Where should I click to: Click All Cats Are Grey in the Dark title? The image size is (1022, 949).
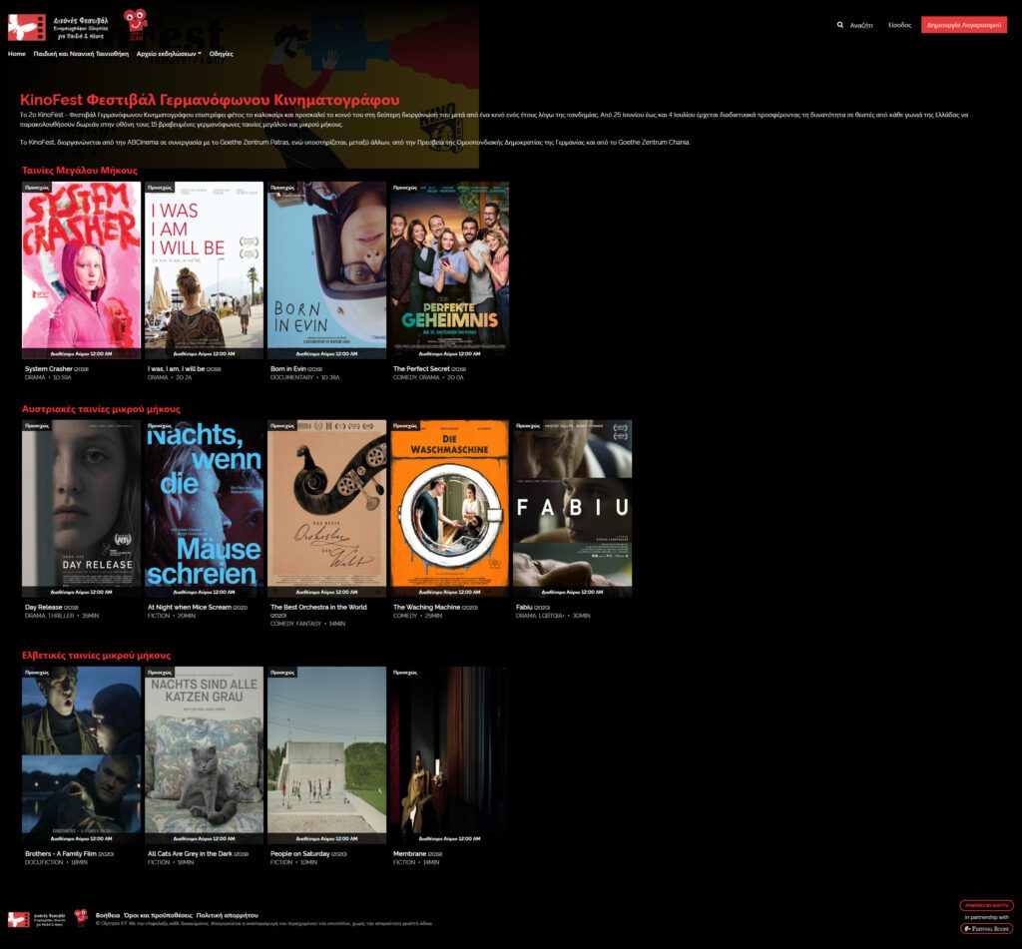click(190, 853)
